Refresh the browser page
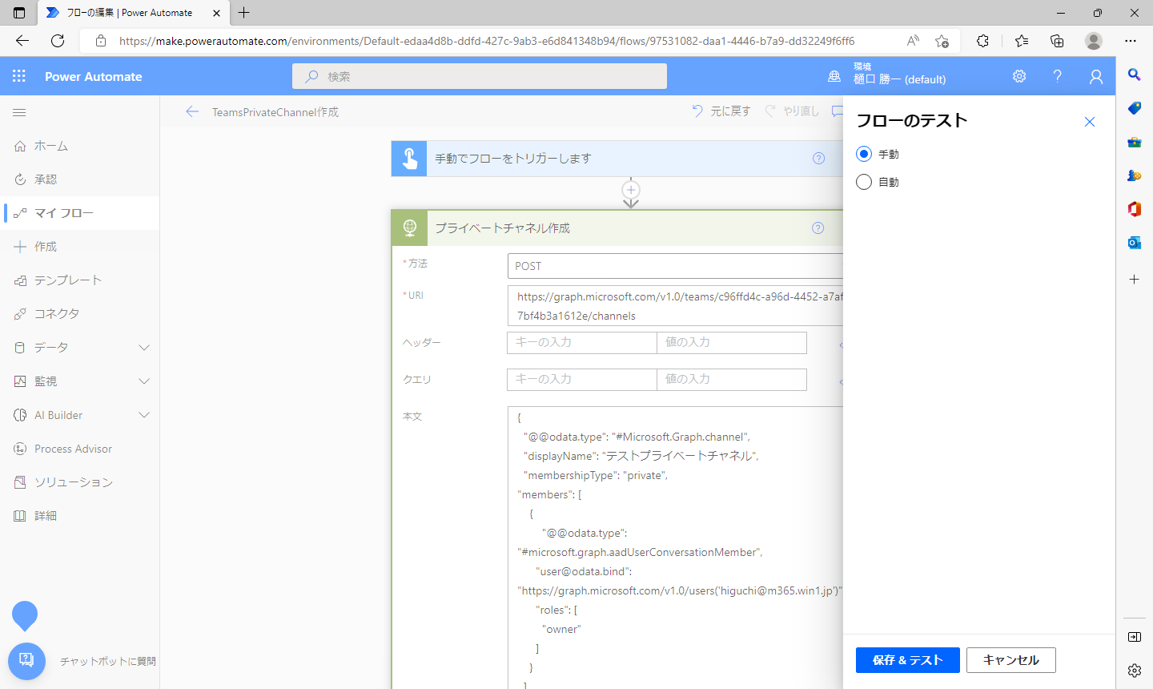 pos(58,41)
